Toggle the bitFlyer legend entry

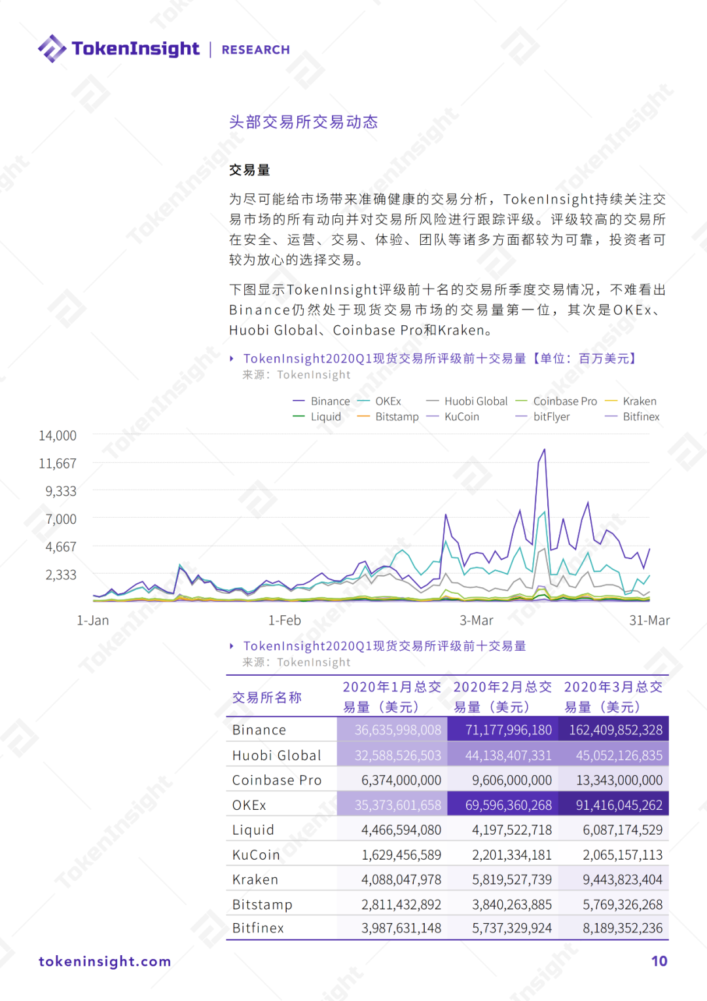click(x=543, y=417)
